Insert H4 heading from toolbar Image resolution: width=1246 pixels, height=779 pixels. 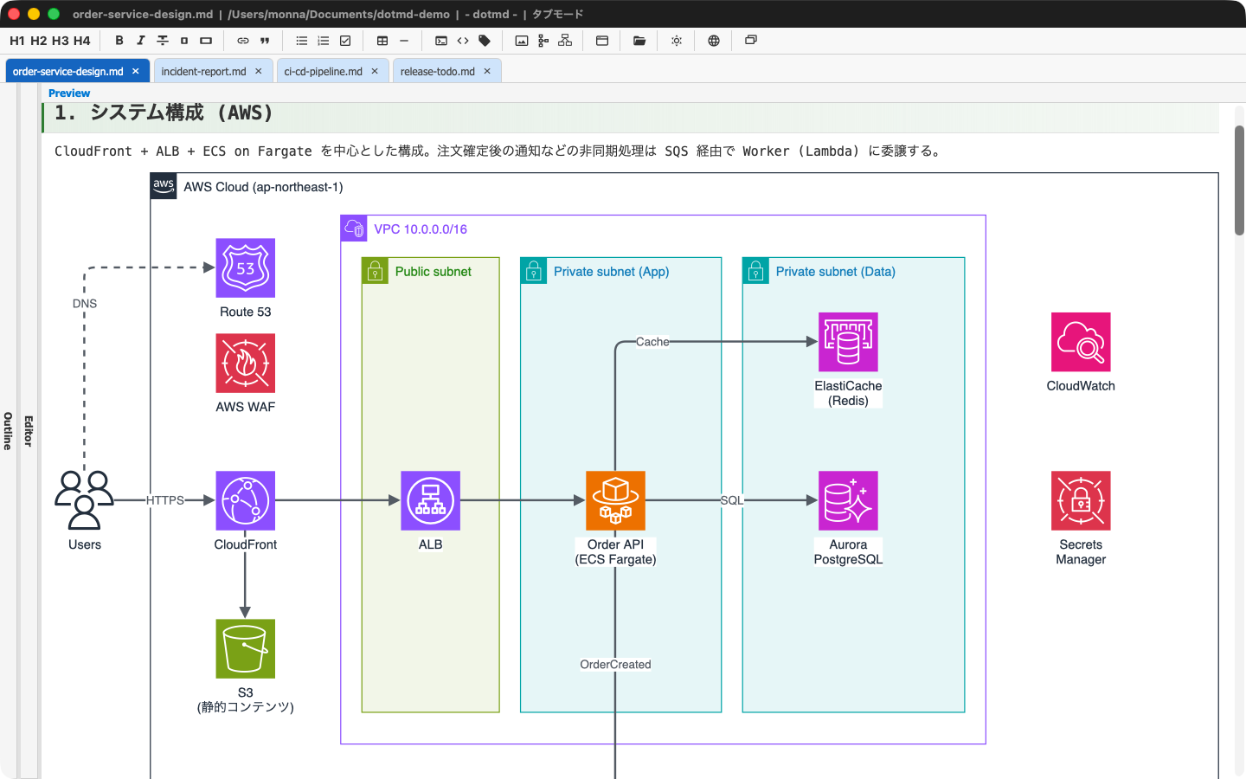[82, 41]
